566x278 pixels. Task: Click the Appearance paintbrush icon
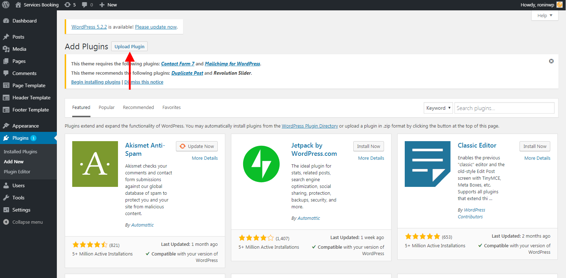(x=6, y=126)
